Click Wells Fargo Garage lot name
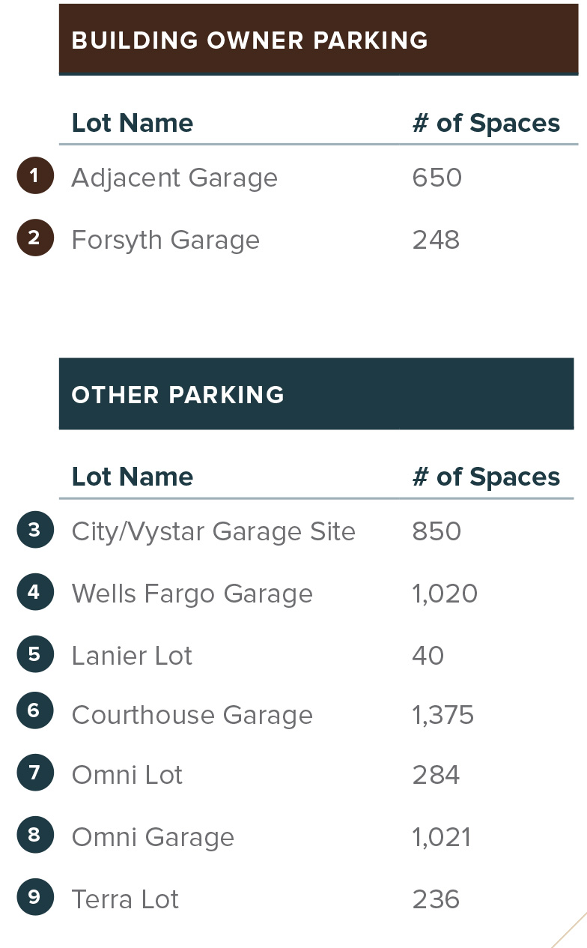This screenshot has width=587, height=948. point(192,594)
